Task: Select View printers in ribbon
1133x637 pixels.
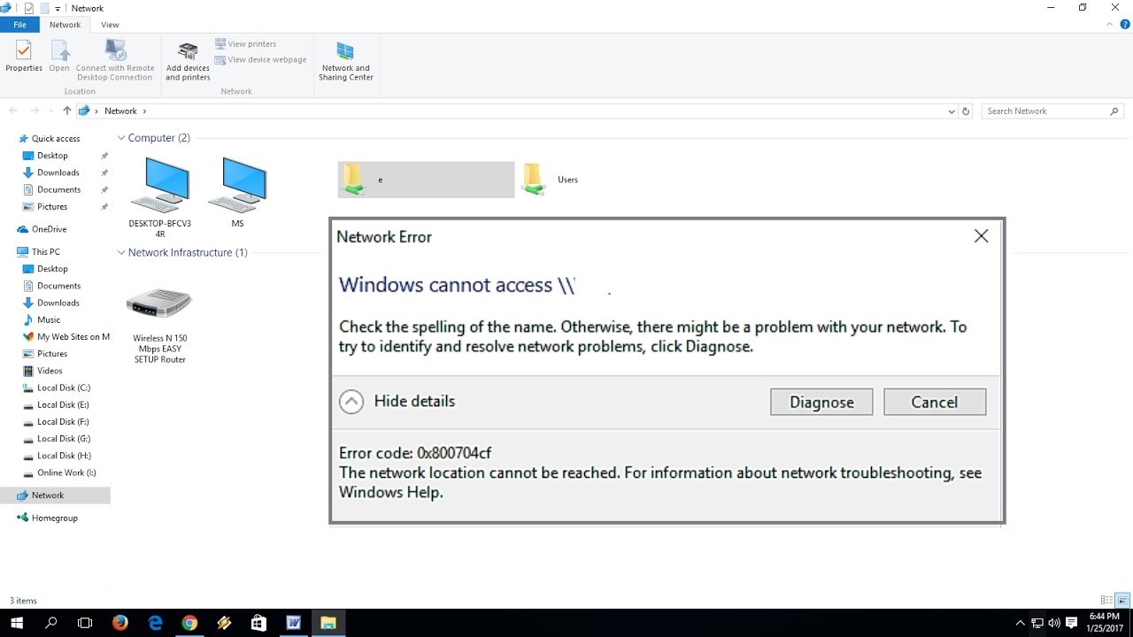Action: [245, 43]
